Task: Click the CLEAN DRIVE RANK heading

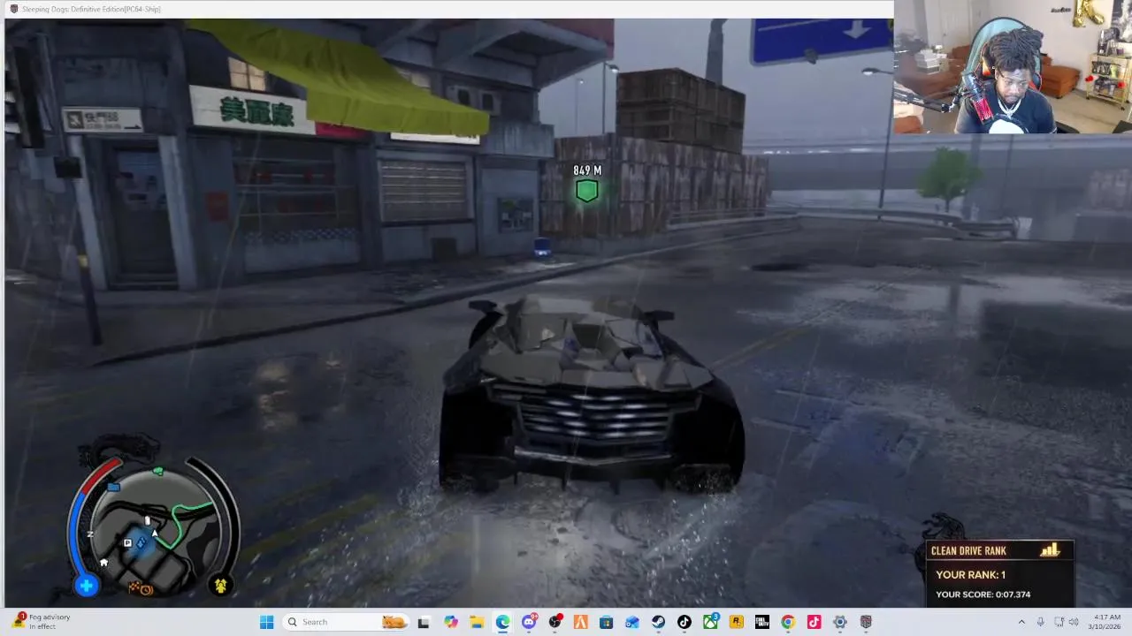Action: click(968, 550)
